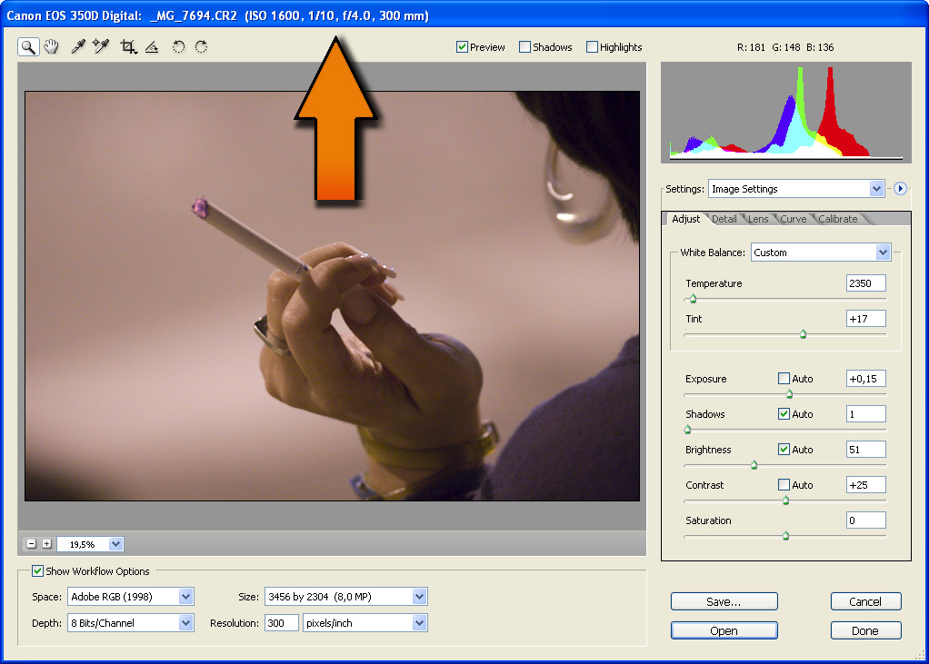
Task: Click the Contrast slider handle
Action: [x=785, y=500]
